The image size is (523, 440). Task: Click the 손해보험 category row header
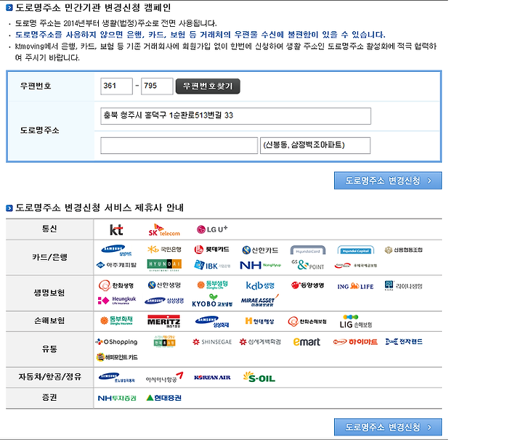49,321
